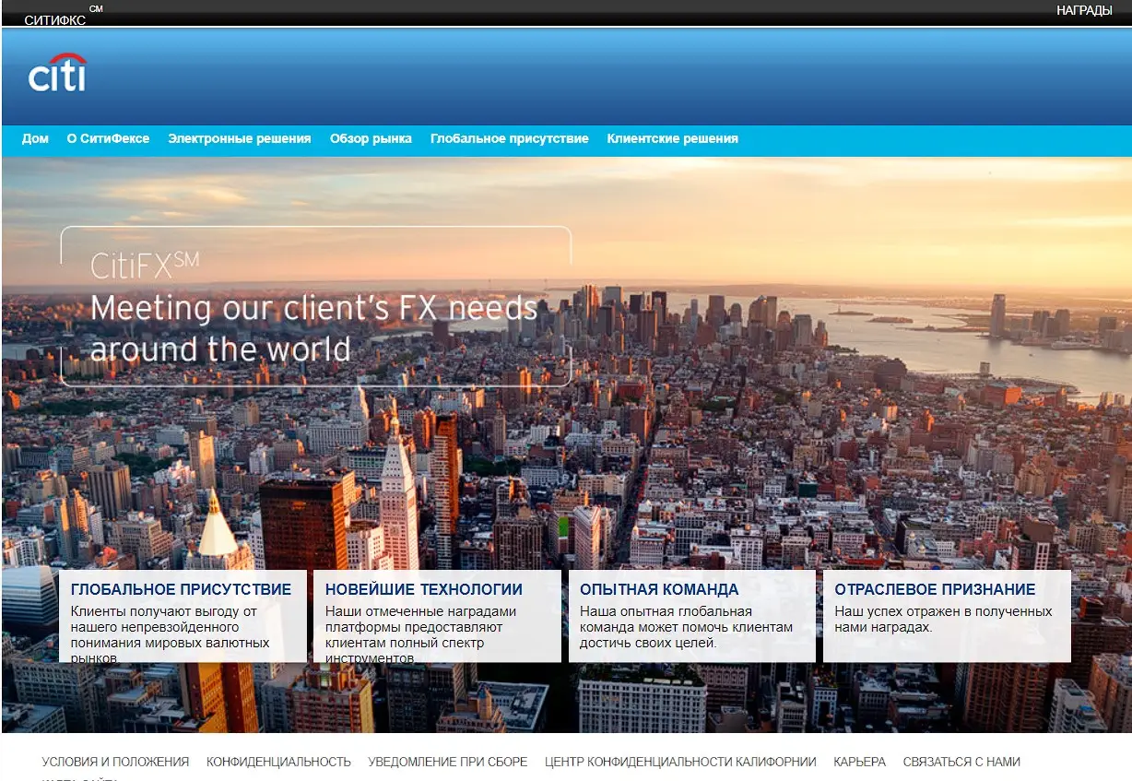Go to the Дом menu item
1132x781 pixels.
point(35,139)
